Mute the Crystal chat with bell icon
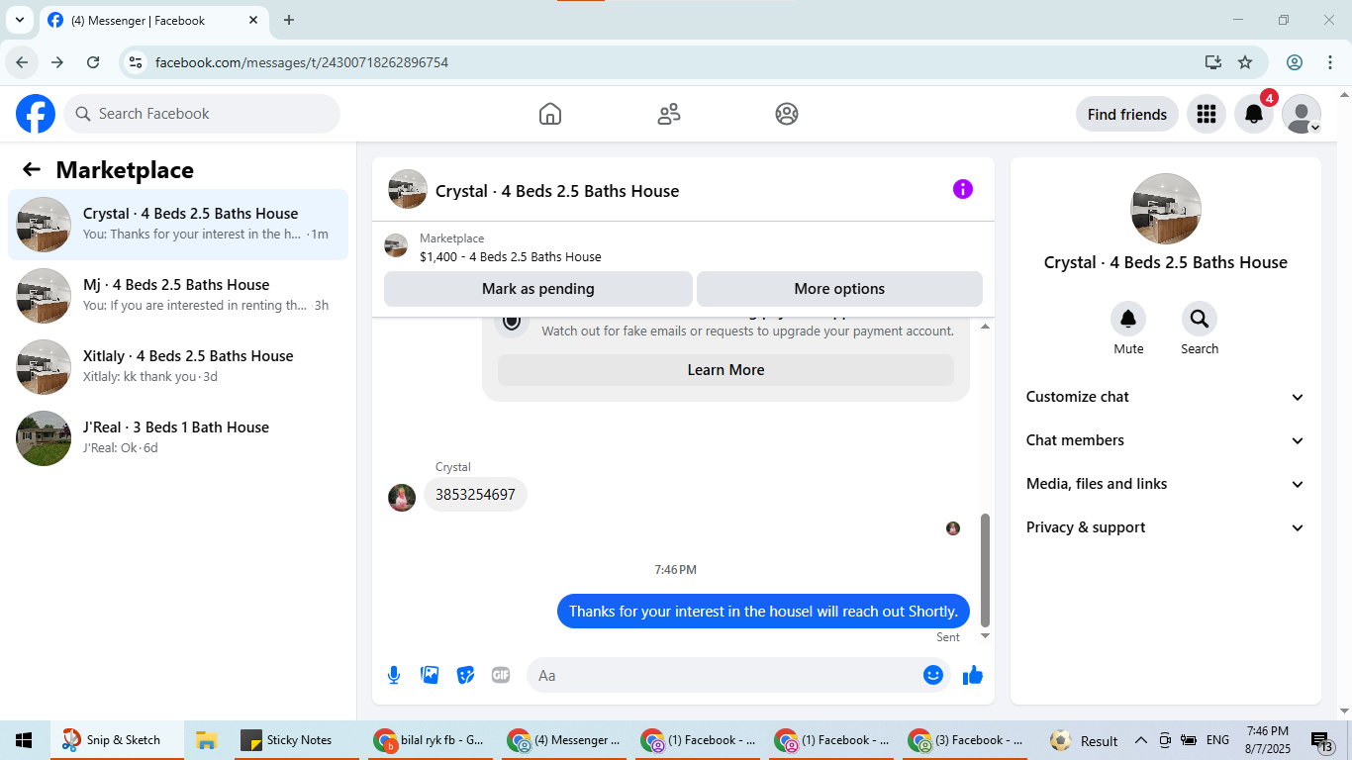1352x760 pixels. pyautogui.click(x=1128, y=319)
